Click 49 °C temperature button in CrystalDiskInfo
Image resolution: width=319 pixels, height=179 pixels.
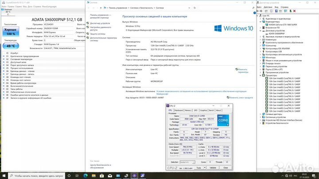[11, 46]
